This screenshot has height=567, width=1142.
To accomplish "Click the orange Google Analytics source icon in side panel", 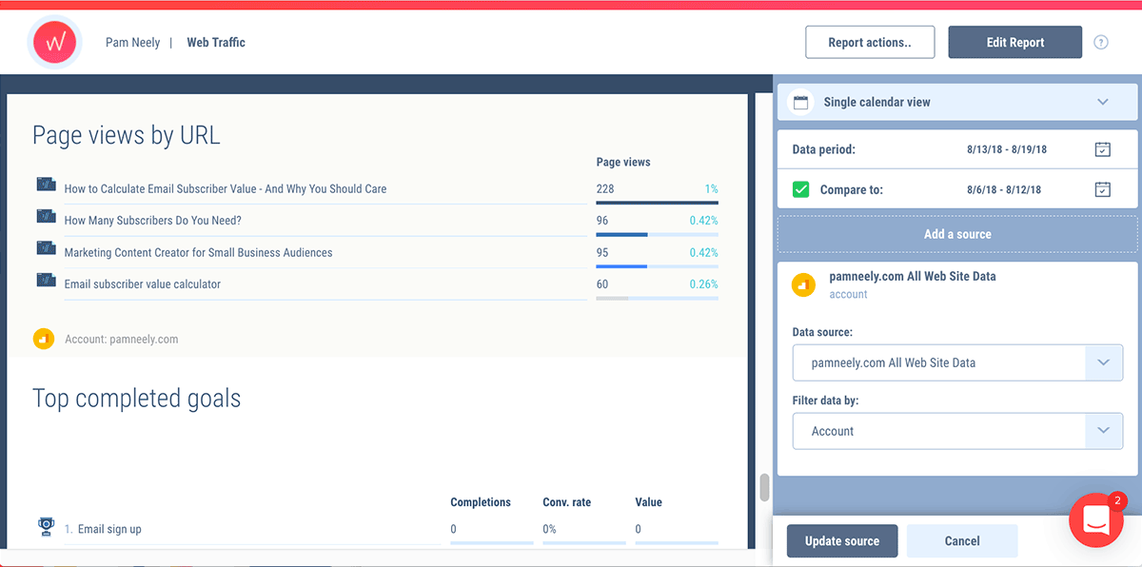I will [803, 284].
